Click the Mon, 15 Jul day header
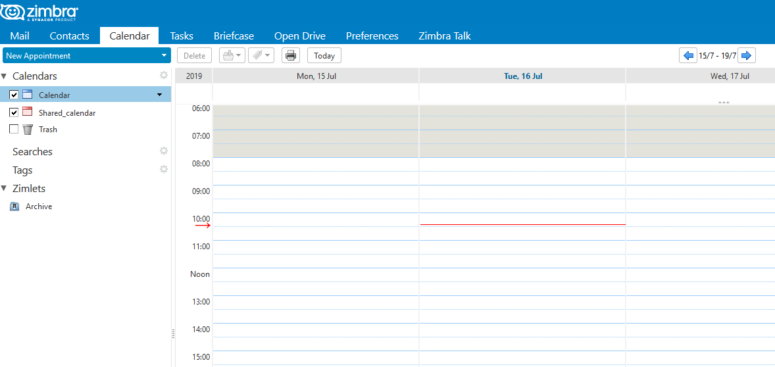 tap(315, 76)
